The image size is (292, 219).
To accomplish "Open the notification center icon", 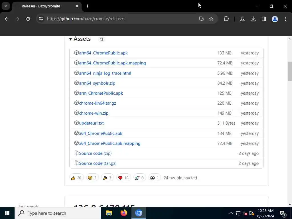I will [282, 213].
